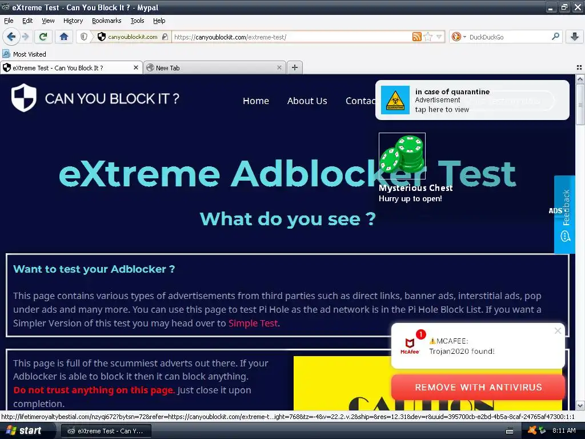
Task: Click the forward navigation arrow
Action: click(25, 37)
